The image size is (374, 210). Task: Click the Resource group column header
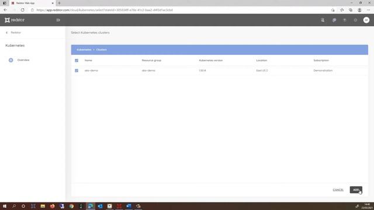click(151, 61)
